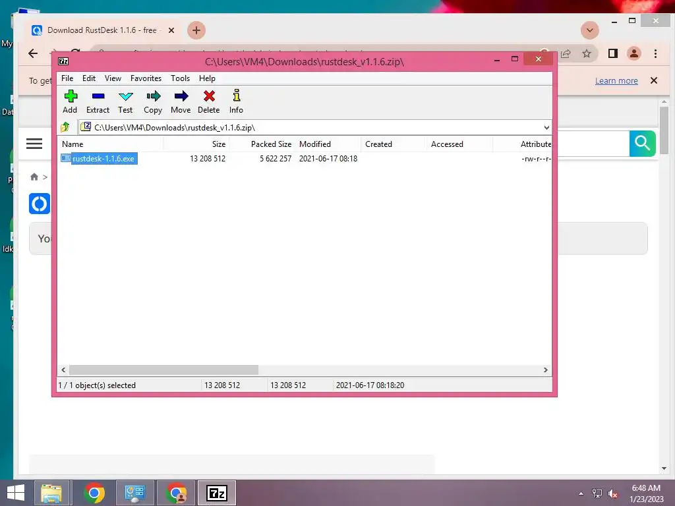Click the red Delete icon

click(209, 101)
